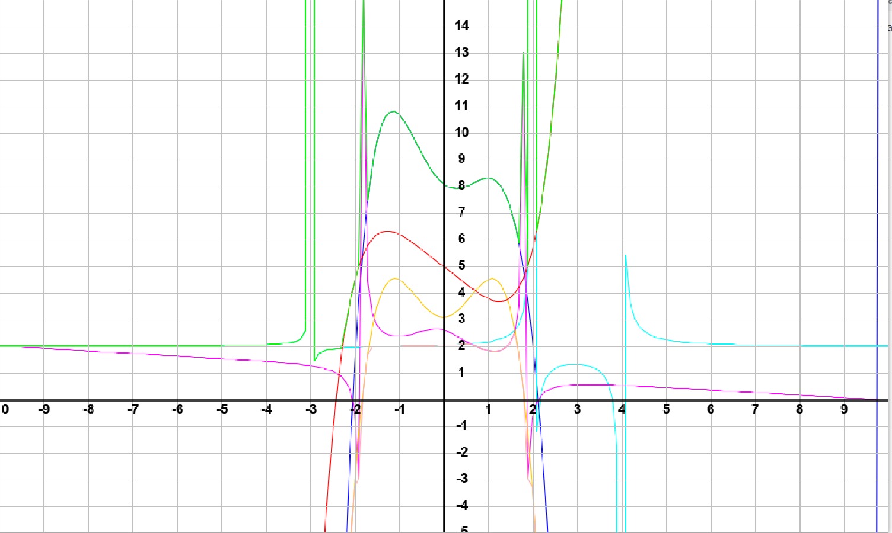Click the x-axis label 8
892x533 pixels.
(x=800, y=409)
